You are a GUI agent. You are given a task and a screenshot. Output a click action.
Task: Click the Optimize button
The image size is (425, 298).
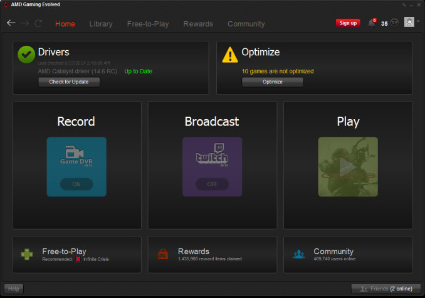pyautogui.click(x=273, y=82)
